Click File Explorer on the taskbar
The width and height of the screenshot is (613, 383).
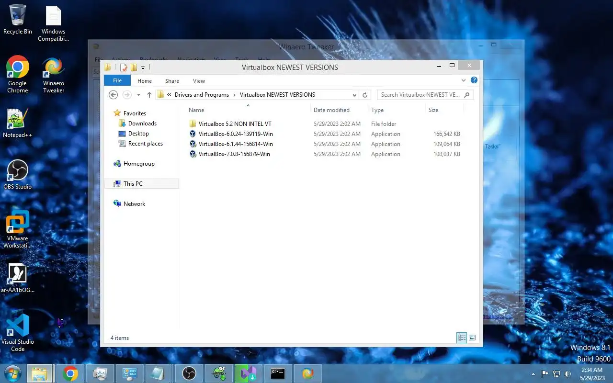pyautogui.click(x=40, y=373)
